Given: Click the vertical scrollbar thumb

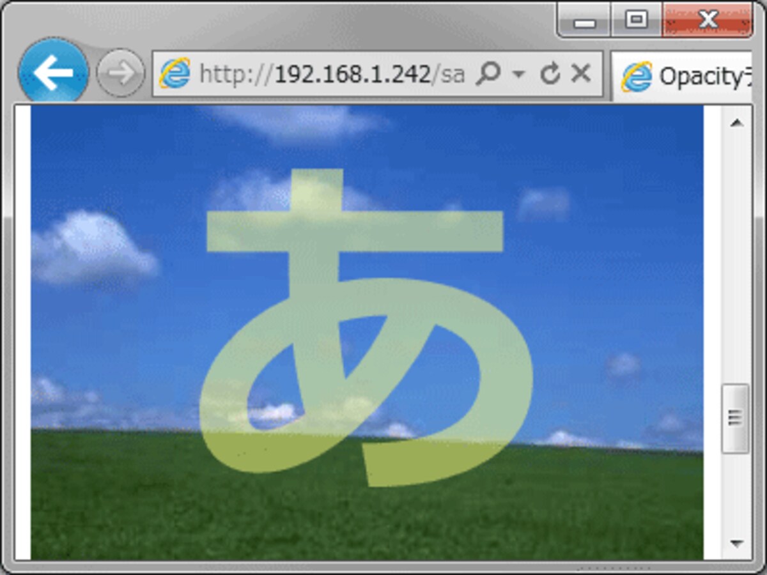Looking at the screenshot, I should (x=736, y=418).
